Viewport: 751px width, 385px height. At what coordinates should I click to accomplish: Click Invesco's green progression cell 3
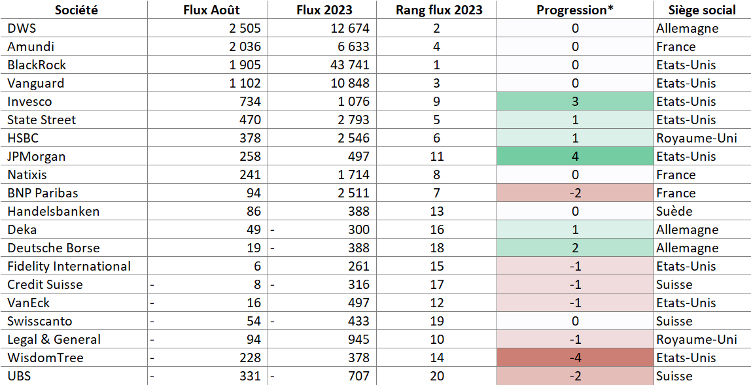(575, 101)
